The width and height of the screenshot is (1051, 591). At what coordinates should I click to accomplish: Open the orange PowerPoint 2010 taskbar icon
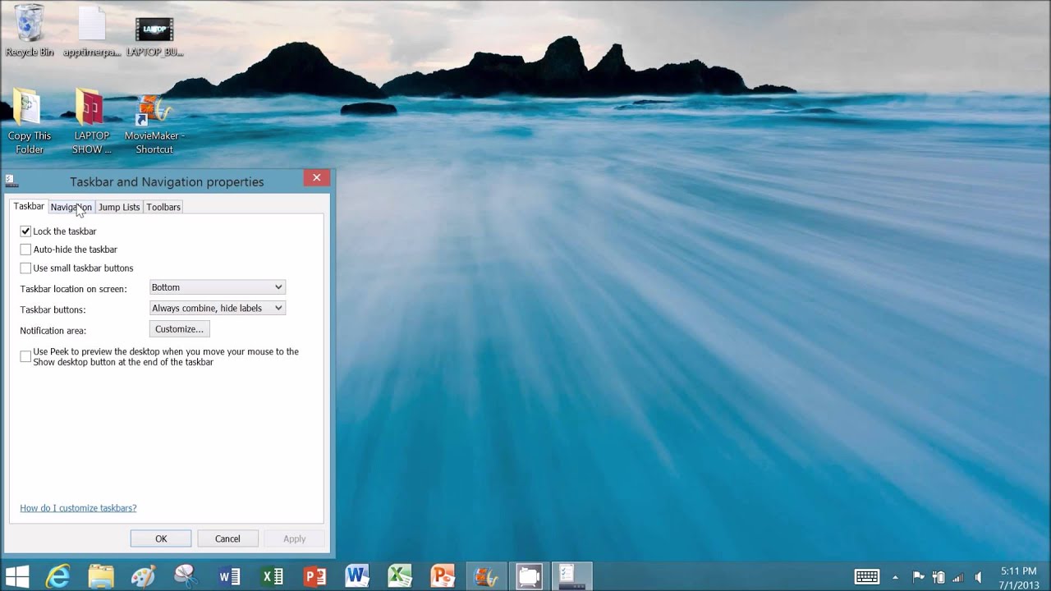[x=443, y=576]
